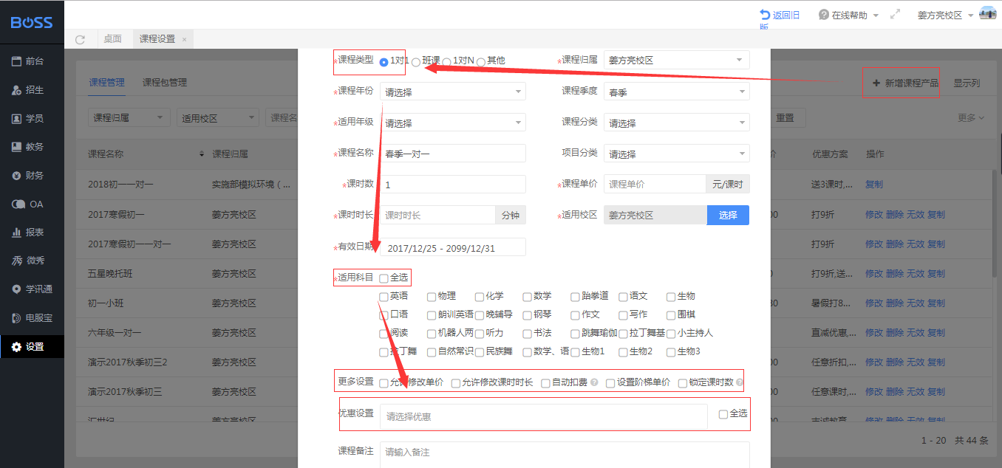Open 适用年级 dropdown
This screenshot has width=1002, height=468.
(452, 123)
